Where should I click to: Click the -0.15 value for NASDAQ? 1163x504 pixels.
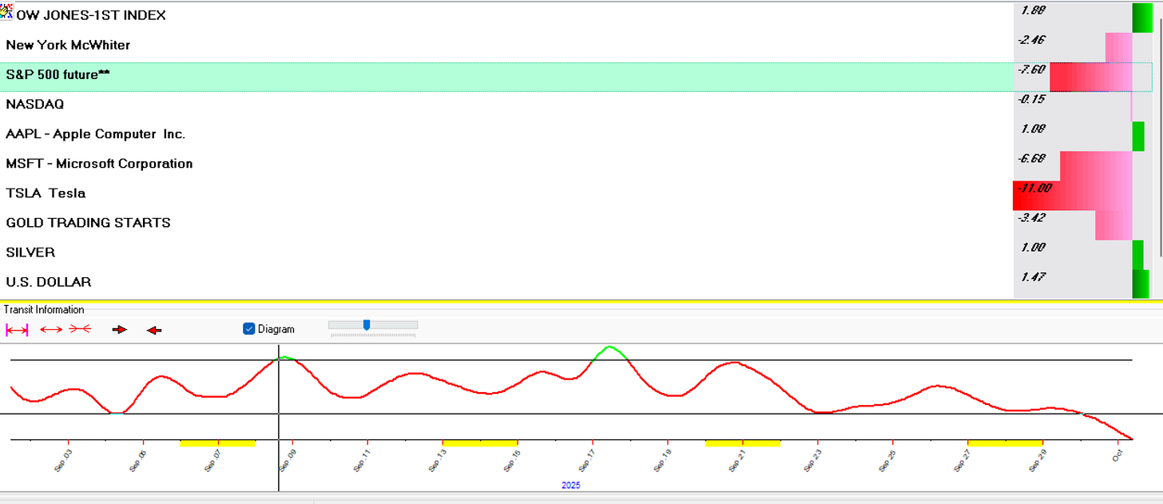point(1031,100)
